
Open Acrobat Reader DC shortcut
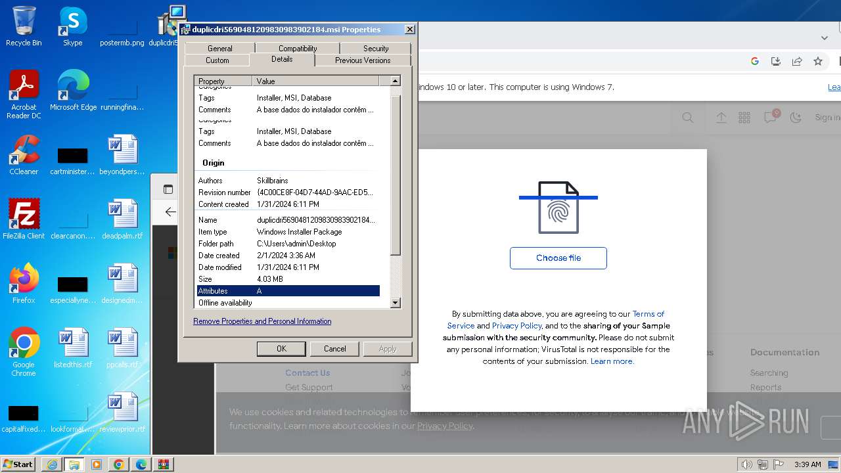[24, 95]
